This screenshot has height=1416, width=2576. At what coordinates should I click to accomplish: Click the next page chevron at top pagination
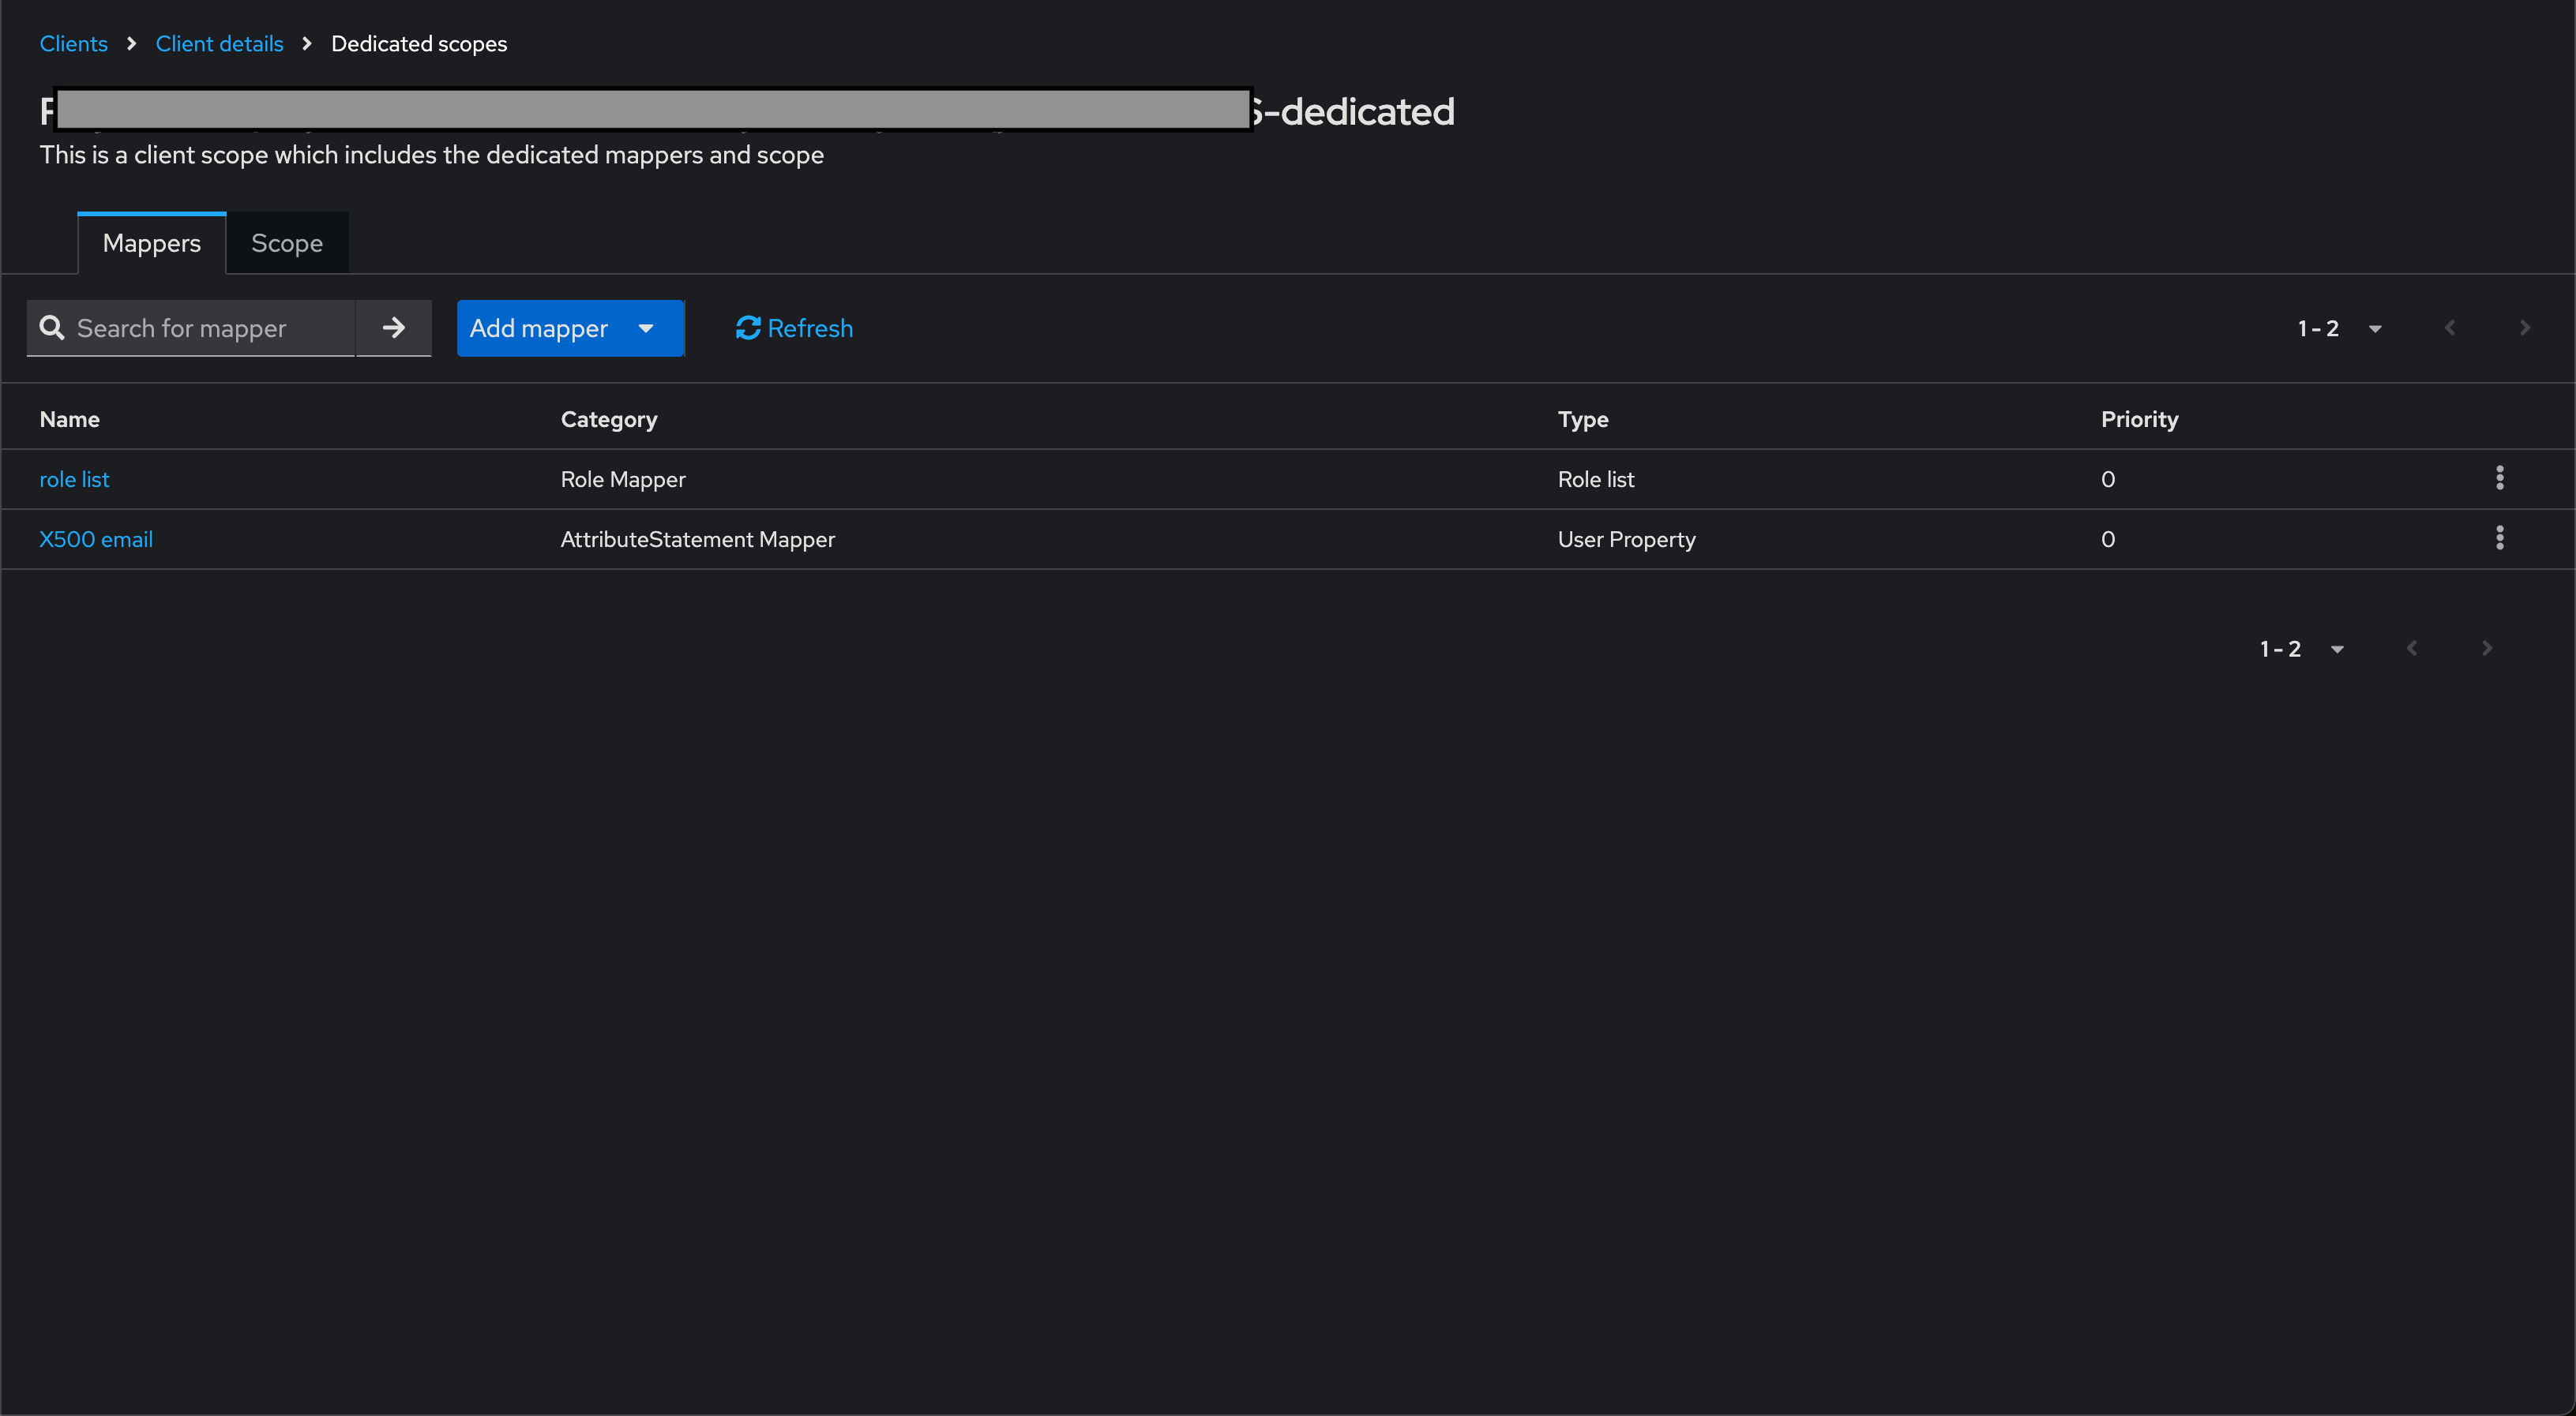coord(2524,328)
